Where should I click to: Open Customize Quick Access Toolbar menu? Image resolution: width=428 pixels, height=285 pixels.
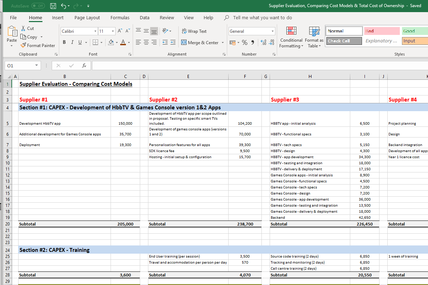88,6
